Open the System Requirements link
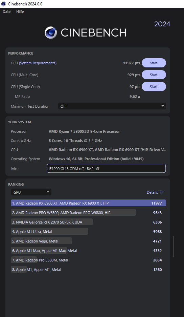 coord(38,63)
